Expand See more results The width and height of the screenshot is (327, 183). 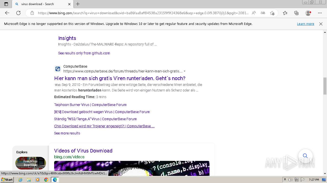[67, 133]
